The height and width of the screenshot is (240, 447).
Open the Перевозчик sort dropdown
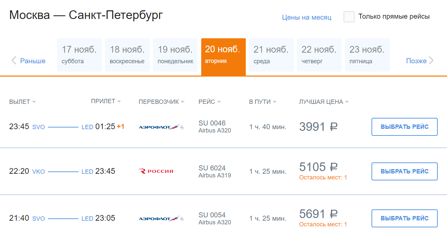(x=161, y=102)
